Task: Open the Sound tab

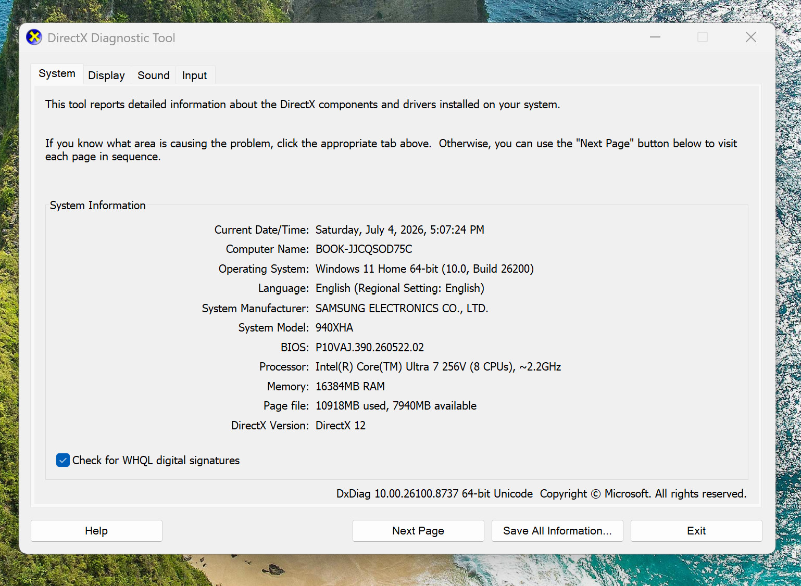Action: tap(153, 75)
